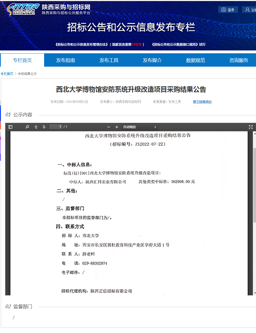Open the 发布媒介 menu item
This screenshot has width=256, height=333.
152,60
